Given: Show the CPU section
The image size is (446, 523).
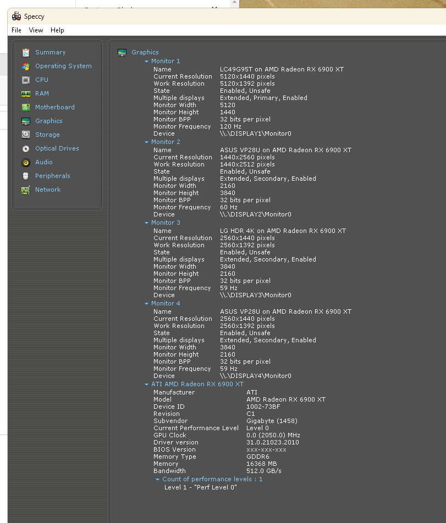Looking at the screenshot, I should click(x=42, y=80).
